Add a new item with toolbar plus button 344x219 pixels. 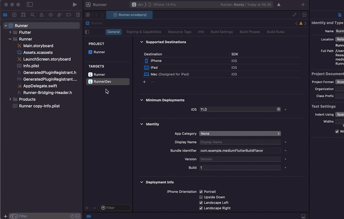(x=303, y=5)
